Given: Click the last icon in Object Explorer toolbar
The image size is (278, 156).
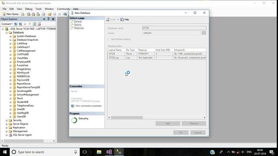Looking at the screenshot, I should coord(39,24).
